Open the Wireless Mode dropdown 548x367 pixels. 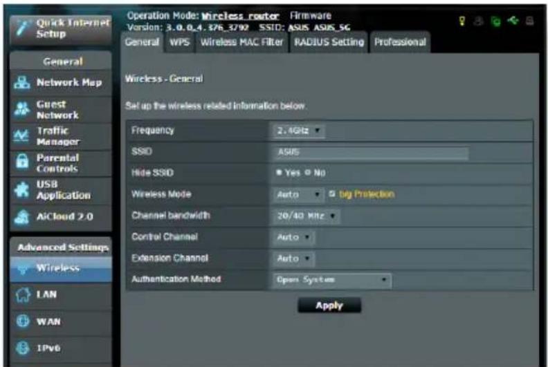[299, 194]
